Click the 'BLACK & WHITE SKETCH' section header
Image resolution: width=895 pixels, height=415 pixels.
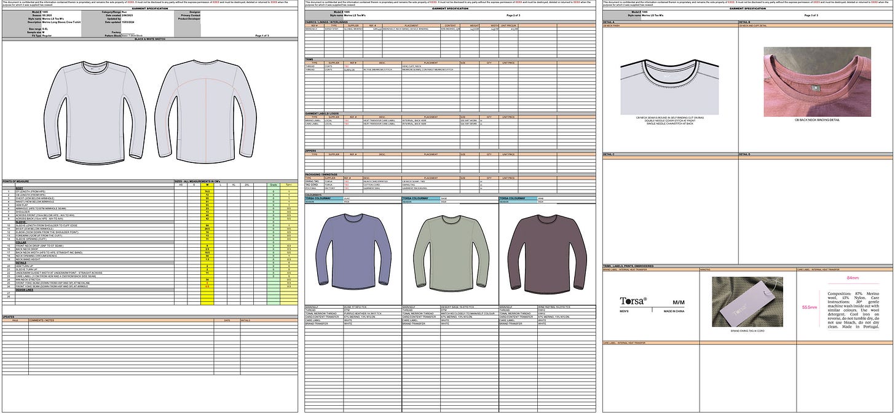pos(151,39)
